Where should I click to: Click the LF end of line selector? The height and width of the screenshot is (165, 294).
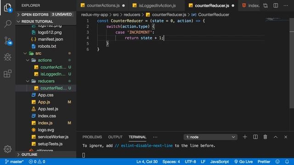[x=203, y=162]
